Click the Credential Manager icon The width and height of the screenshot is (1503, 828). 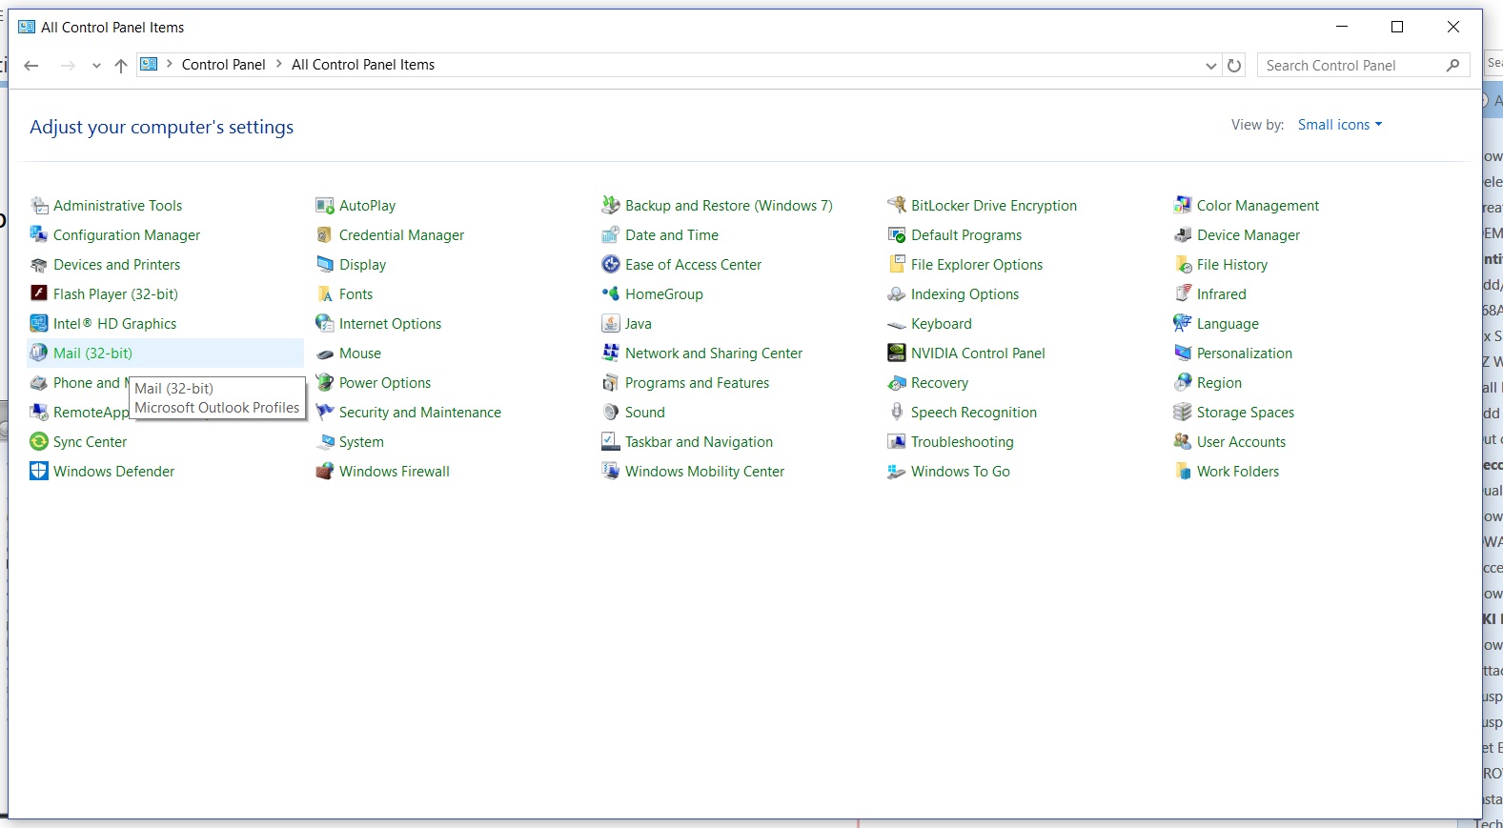point(325,235)
